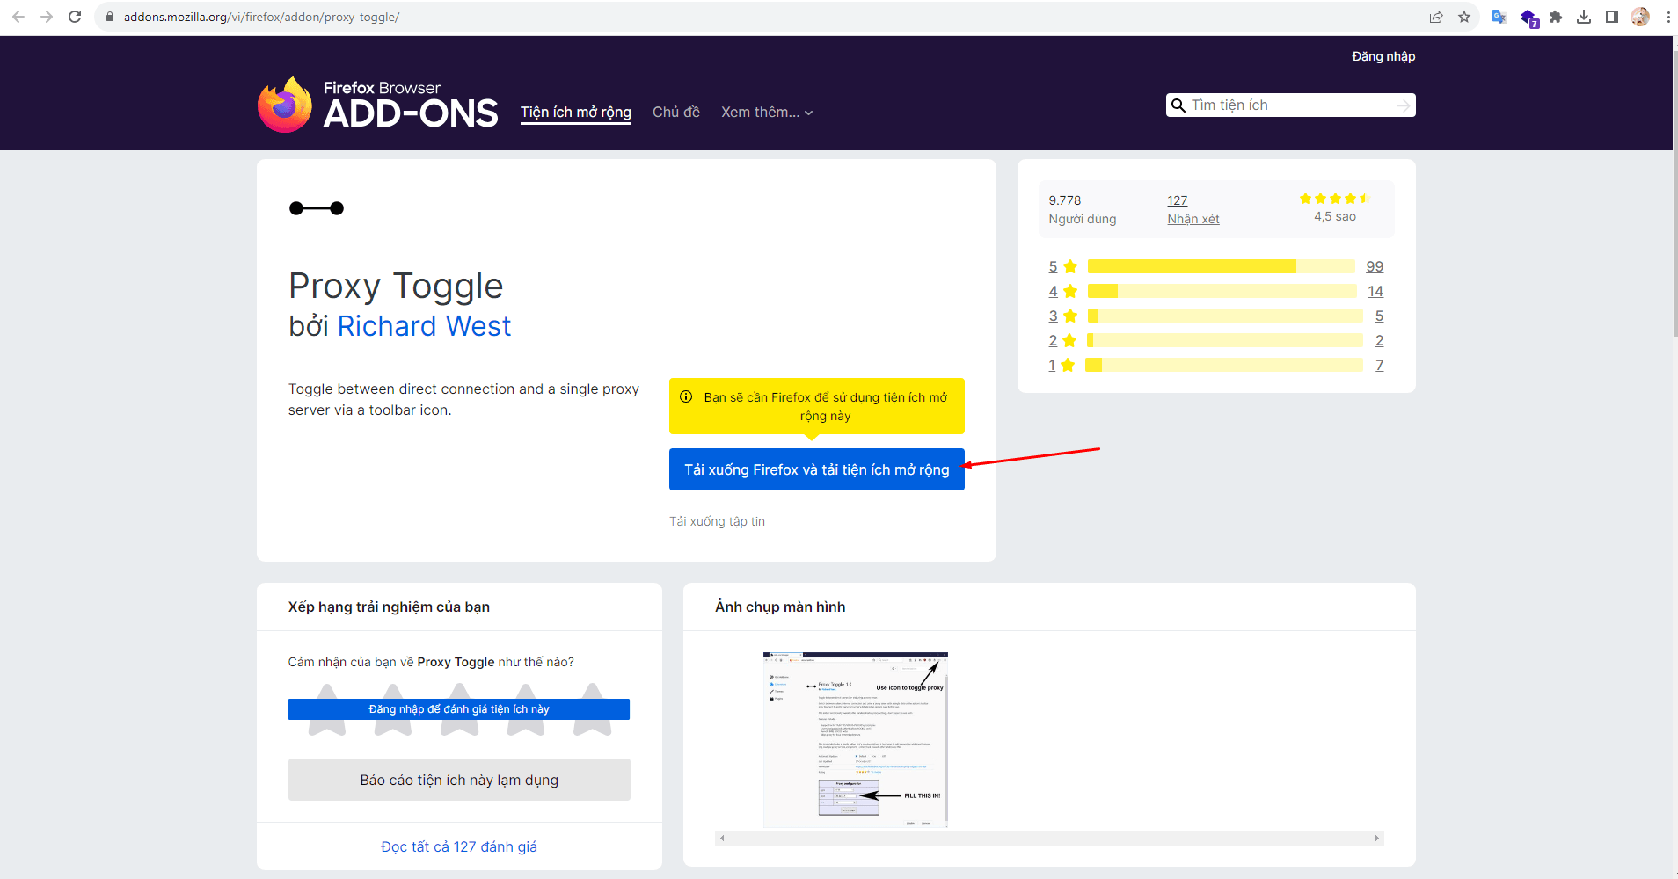Click the Tải xuống tập tin link
Image resolution: width=1678 pixels, height=879 pixels.
coord(717,521)
